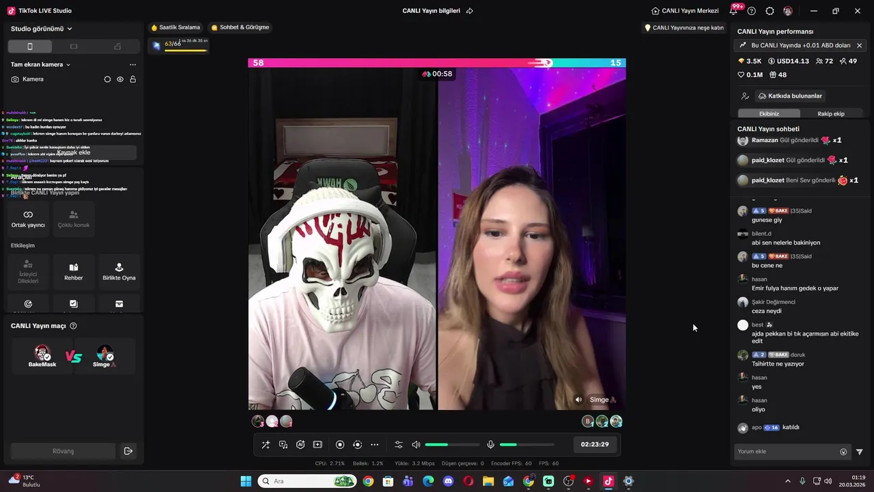The image size is (874, 492).
Task: Select the portrait phone layout
Action: (x=29, y=46)
